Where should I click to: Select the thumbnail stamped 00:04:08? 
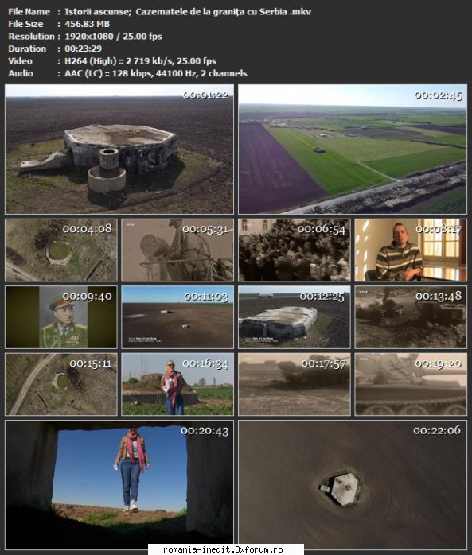[61, 250]
